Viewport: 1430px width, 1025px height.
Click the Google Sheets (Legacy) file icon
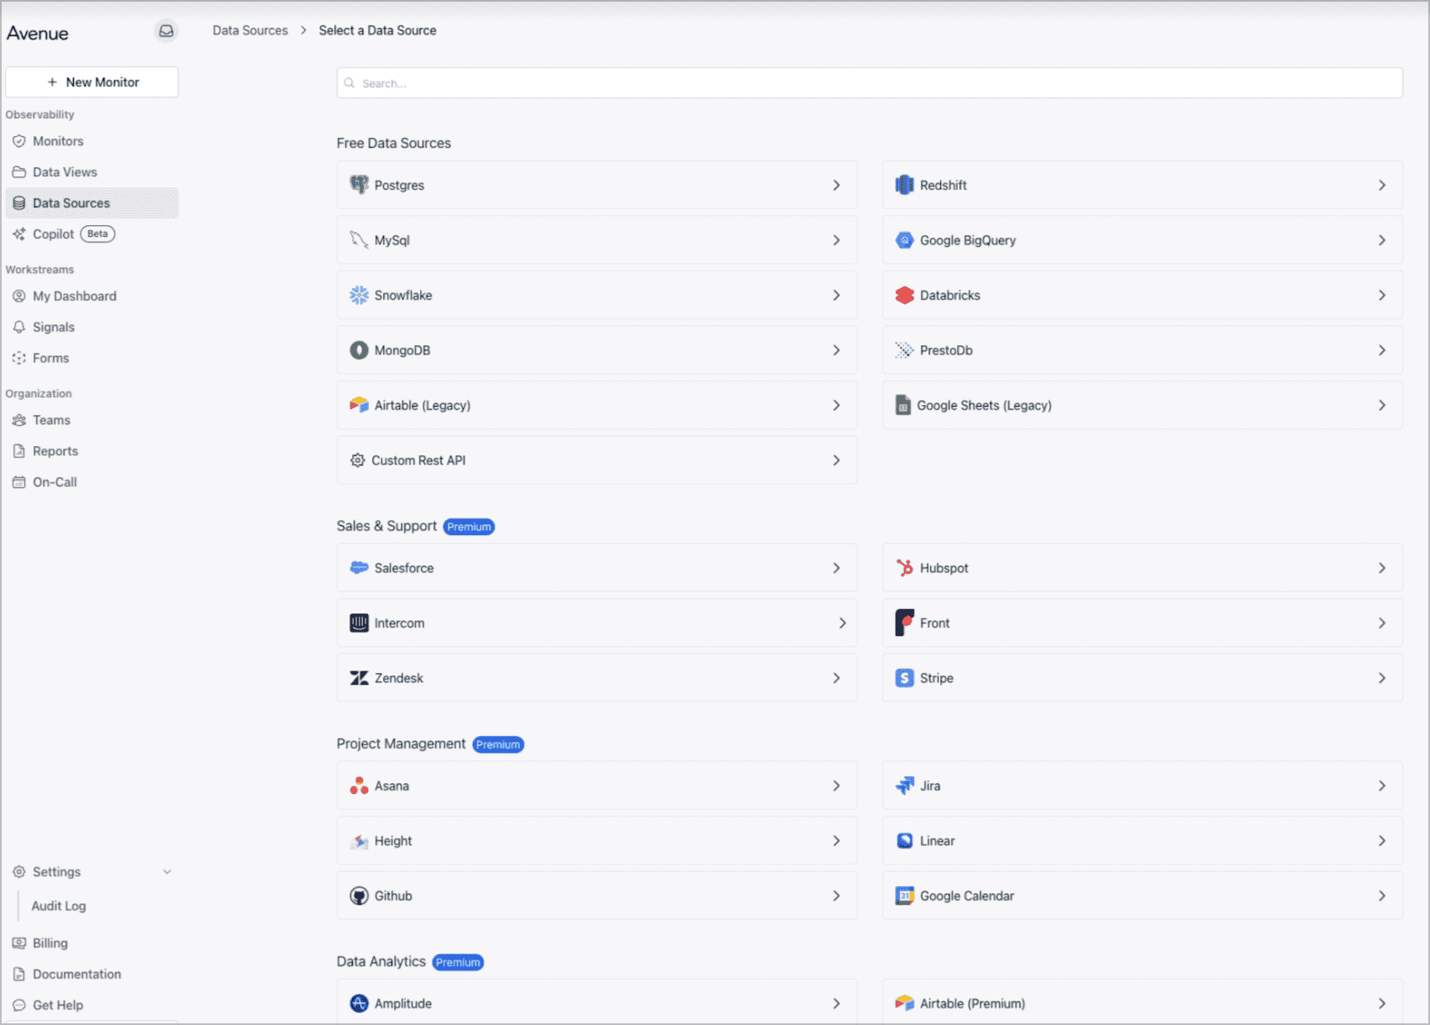click(903, 405)
